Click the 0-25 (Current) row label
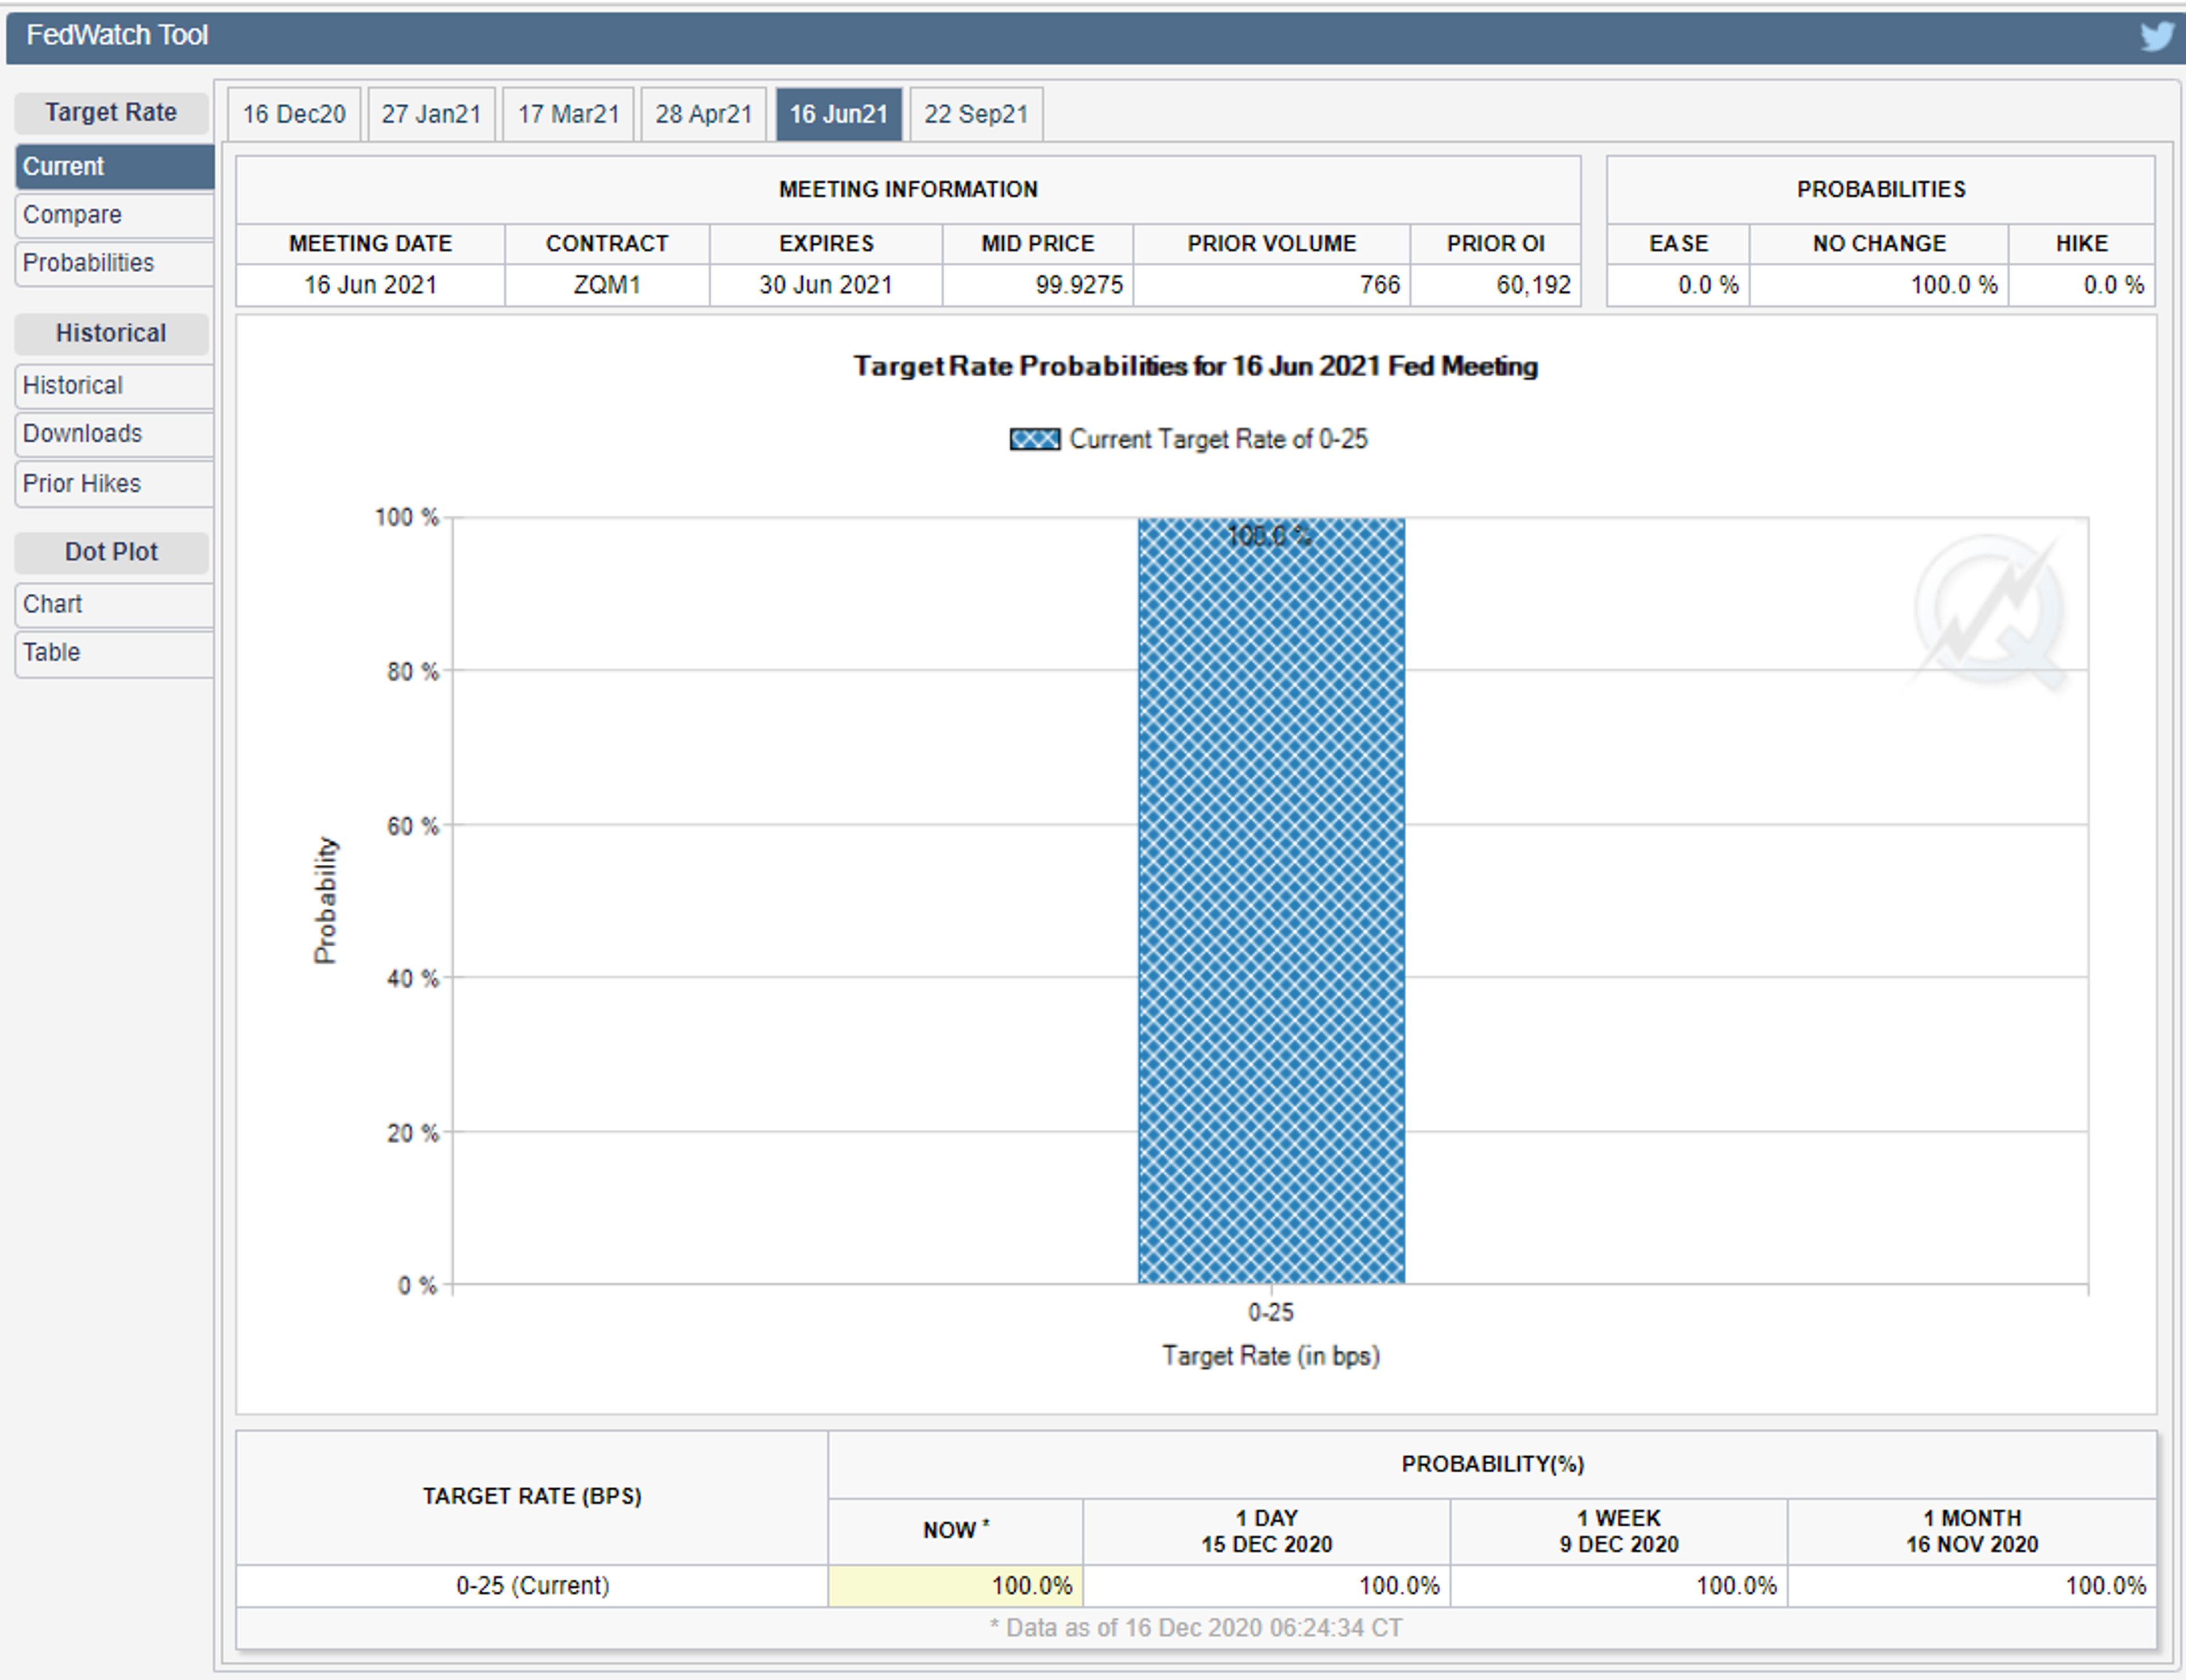 point(533,1586)
